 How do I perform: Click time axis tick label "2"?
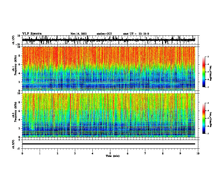(x=57, y=153)
